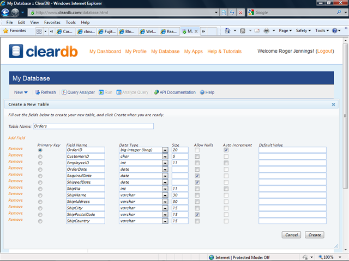Viewport: 349px width, 261px height.
Task: Click the Table Name input field
Action: tap(93, 126)
